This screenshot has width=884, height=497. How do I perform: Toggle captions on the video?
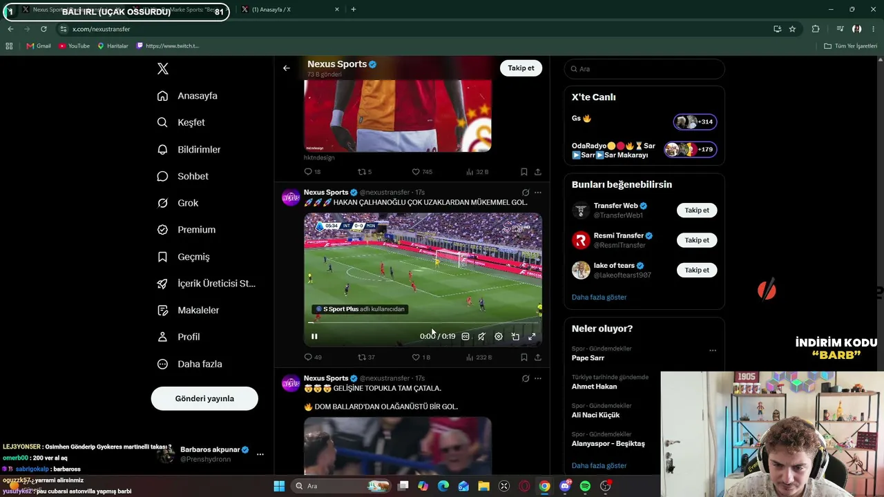point(465,336)
